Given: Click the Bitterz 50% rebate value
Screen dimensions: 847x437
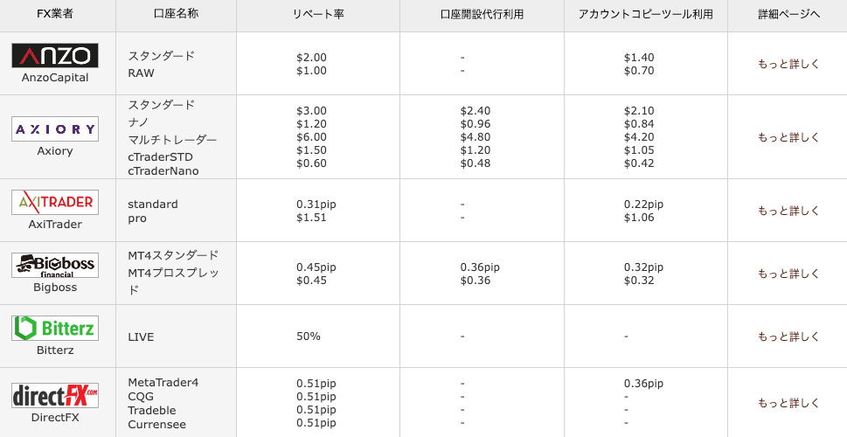Looking at the screenshot, I should (x=308, y=336).
